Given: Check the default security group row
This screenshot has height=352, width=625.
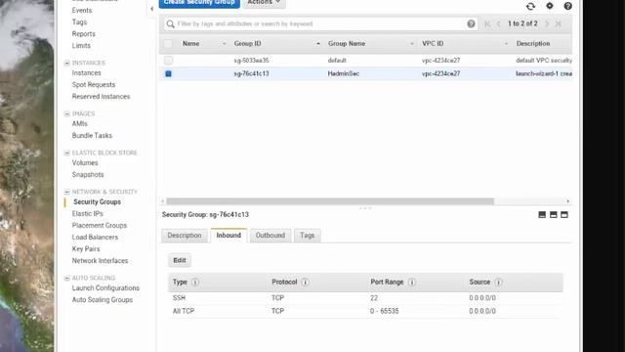Looking at the screenshot, I should (168, 61).
